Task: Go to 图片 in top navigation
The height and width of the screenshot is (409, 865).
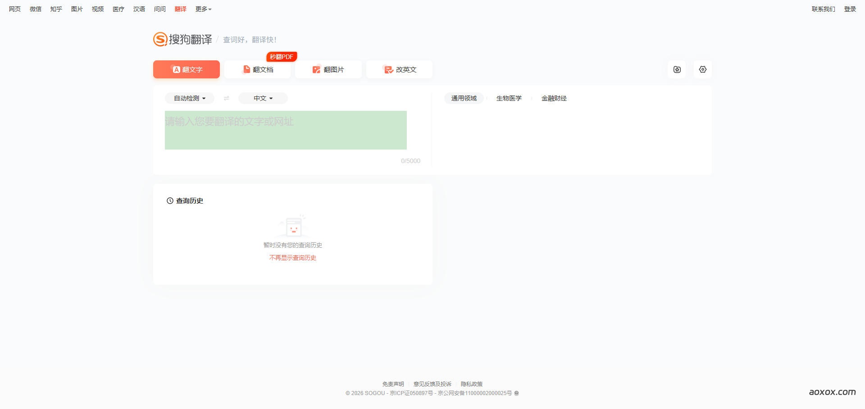Action: click(77, 9)
